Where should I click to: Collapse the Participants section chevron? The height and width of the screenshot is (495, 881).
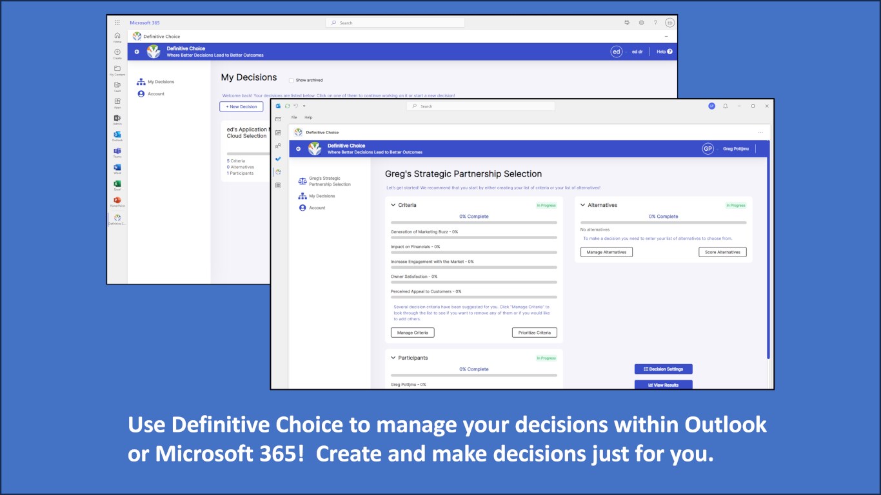tap(393, 358)
